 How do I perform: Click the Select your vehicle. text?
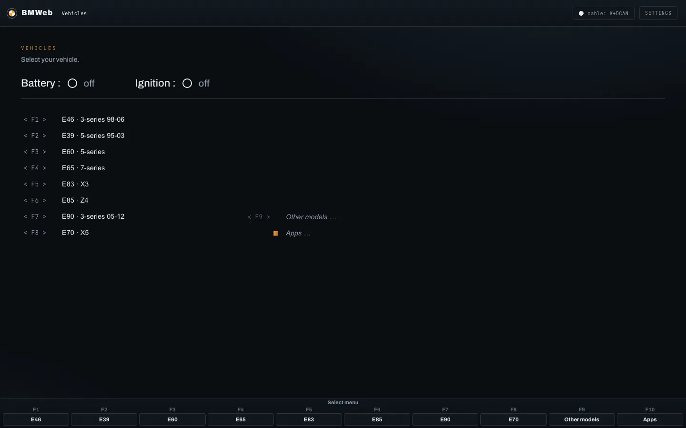[50, 59]
